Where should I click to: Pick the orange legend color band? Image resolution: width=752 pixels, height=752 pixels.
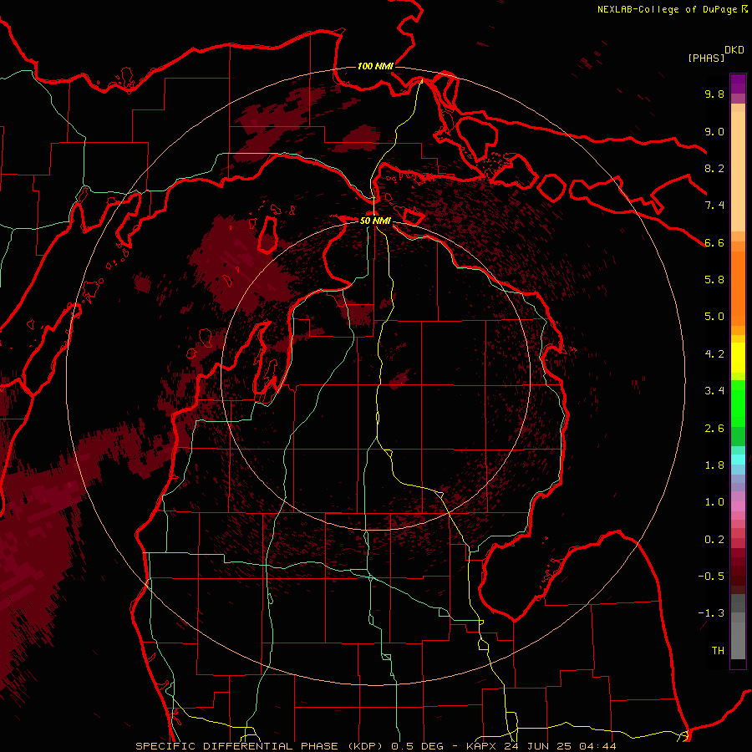pos(738,287)
